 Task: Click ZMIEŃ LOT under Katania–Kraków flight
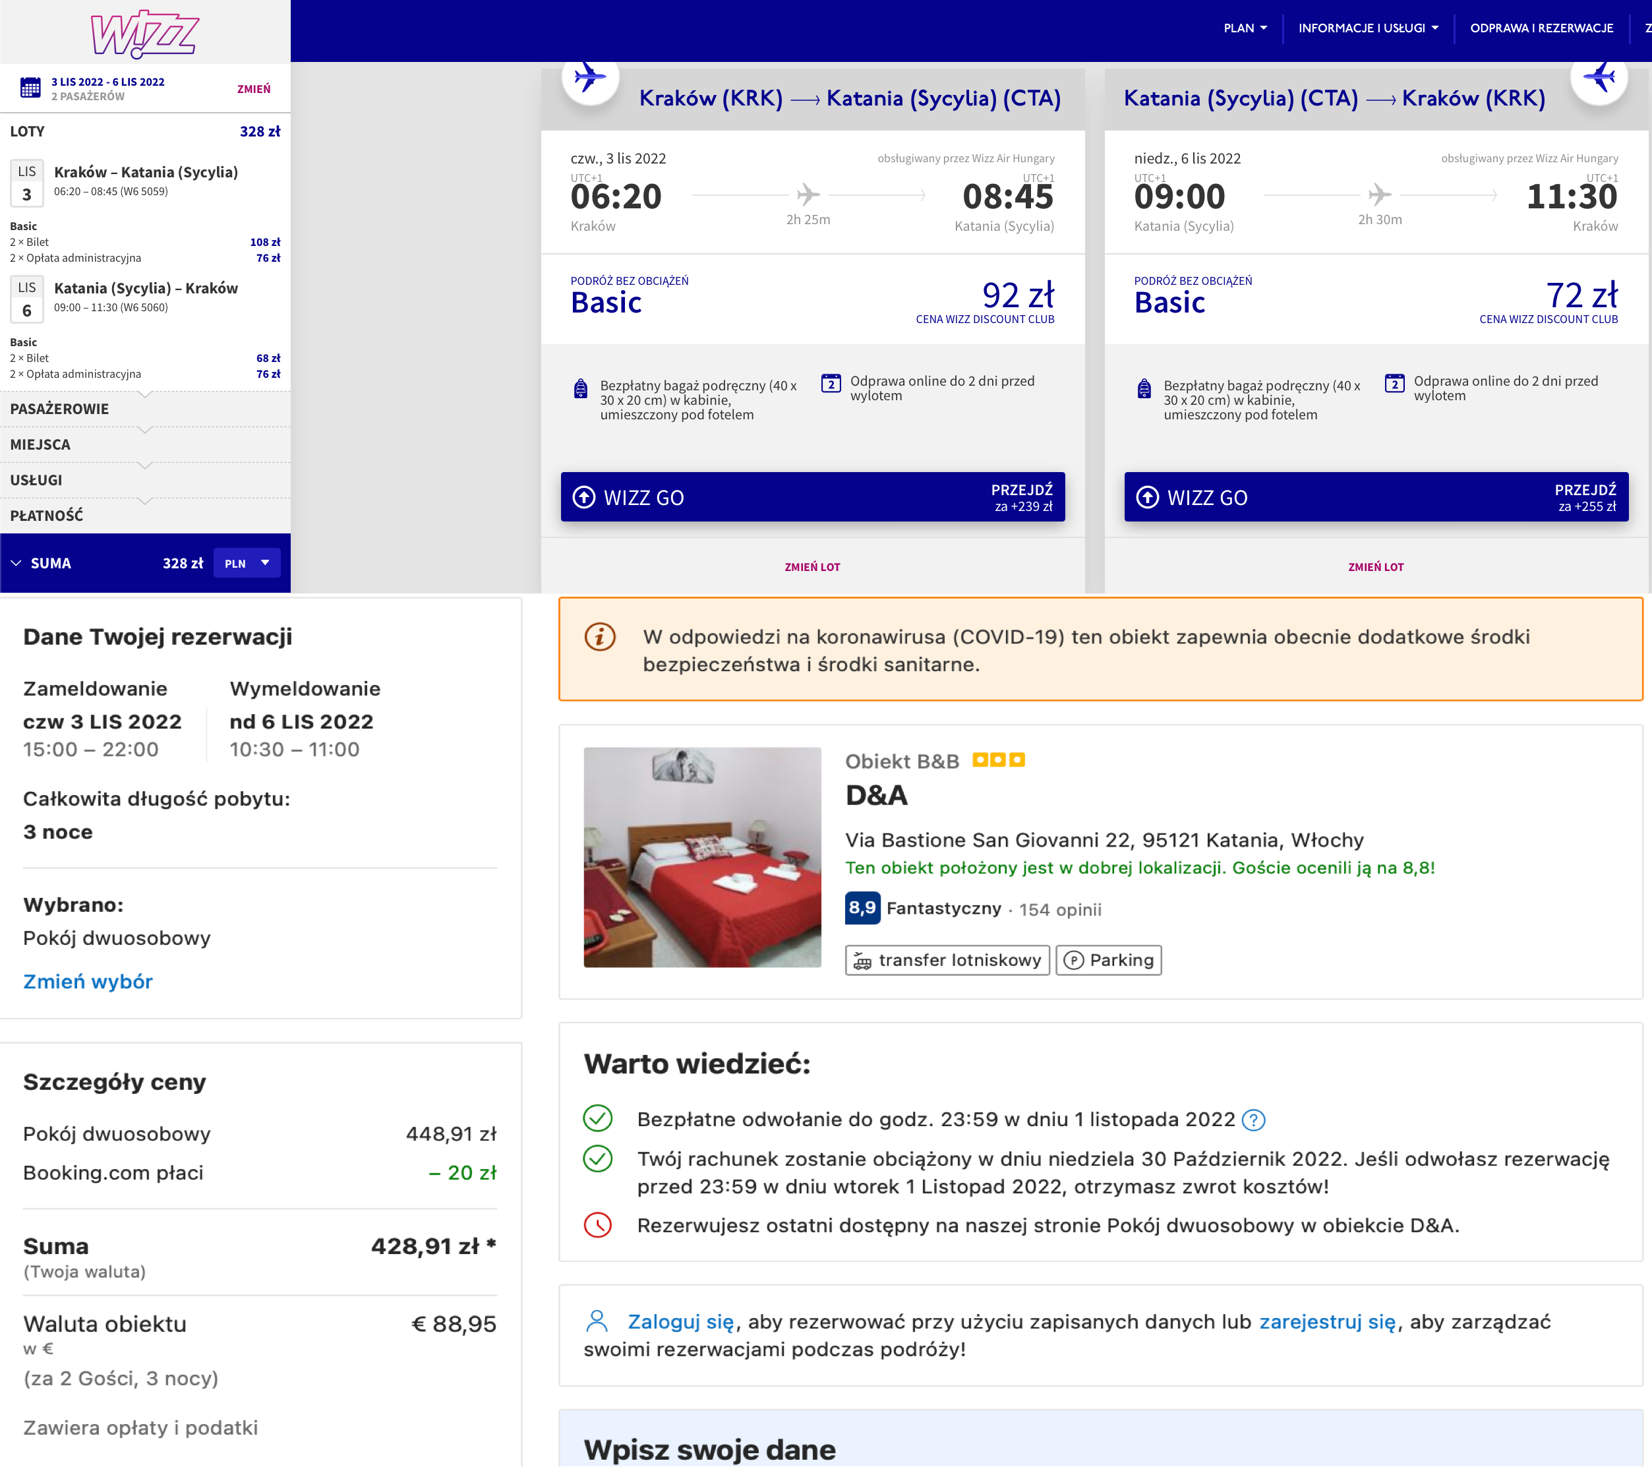(x=1376, y=568)
